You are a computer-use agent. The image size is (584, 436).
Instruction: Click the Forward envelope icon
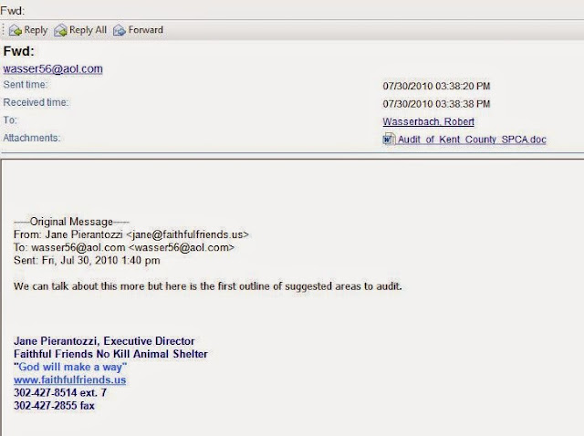[120, 30]
